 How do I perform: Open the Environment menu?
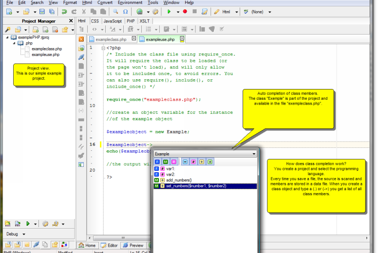(x=130, y=2)
